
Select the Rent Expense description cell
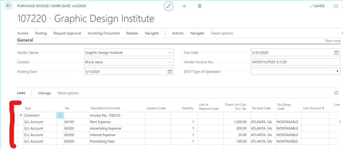coord(116,122)
